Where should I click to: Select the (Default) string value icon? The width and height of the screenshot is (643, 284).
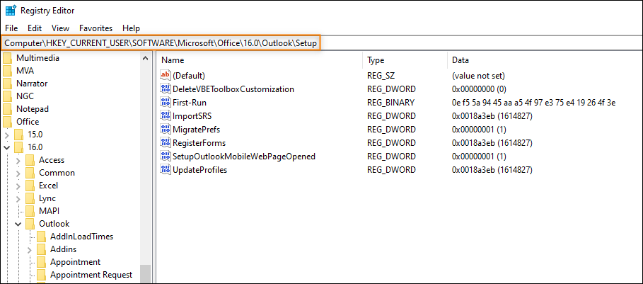coord(166,75)
